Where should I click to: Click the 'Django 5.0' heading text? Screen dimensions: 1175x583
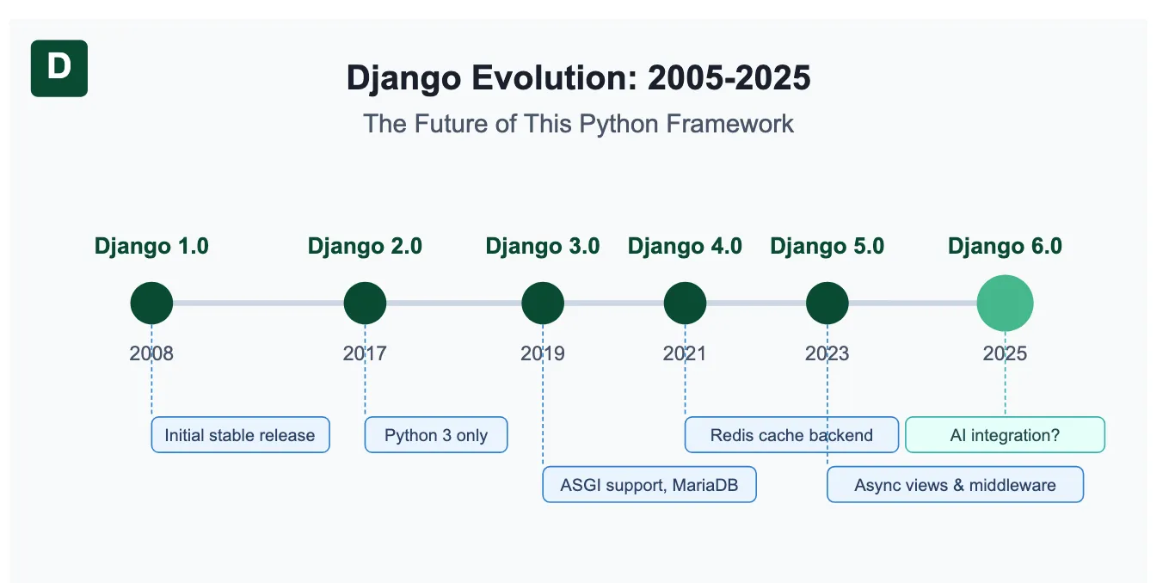[x=827, y=246]
